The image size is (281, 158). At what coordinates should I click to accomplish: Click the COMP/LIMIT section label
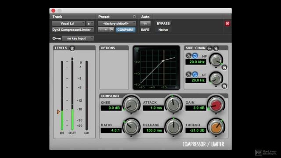pyautogui.click(x=110, y=96)
